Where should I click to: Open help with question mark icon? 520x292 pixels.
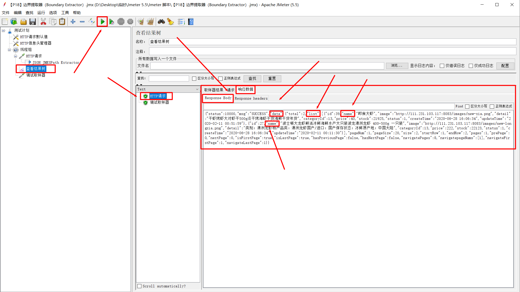coord(191,22)
